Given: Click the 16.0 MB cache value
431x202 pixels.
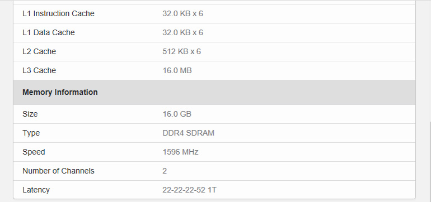Looking at the screenshot, I should [x=177, y=70].
